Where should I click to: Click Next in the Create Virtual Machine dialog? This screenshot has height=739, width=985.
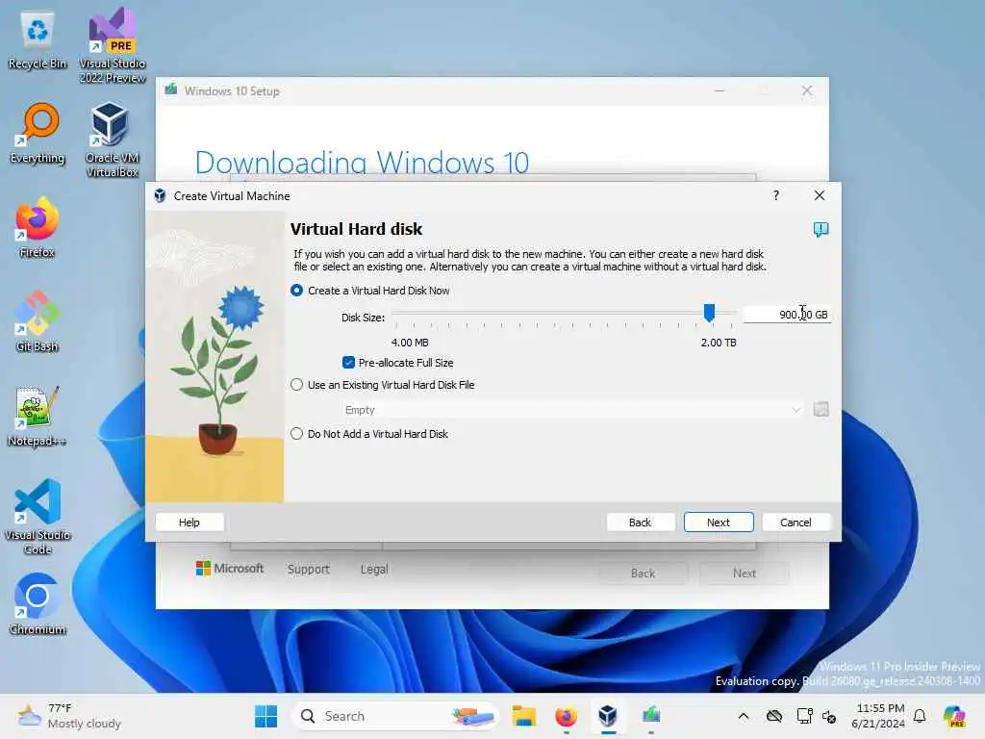(x=718, y=522)
